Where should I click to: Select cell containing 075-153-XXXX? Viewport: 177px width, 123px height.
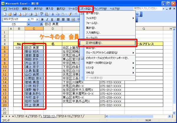(112, 82)
